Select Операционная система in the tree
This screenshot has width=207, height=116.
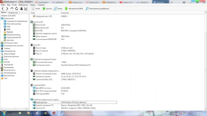[x=14, y=46]
